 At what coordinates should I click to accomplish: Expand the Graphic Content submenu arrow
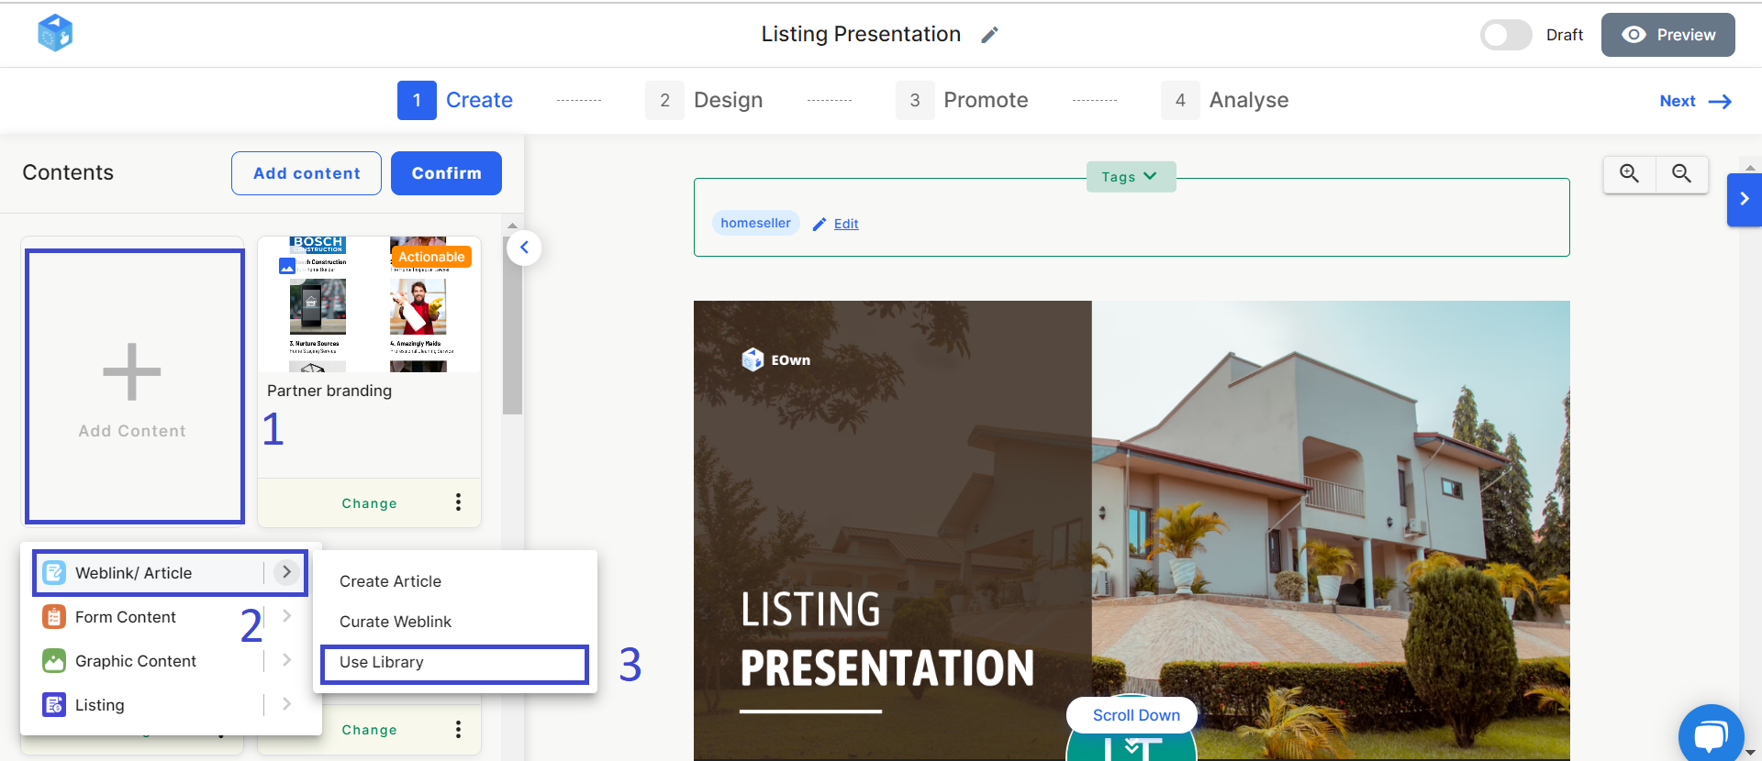click(x=286, y=660)
